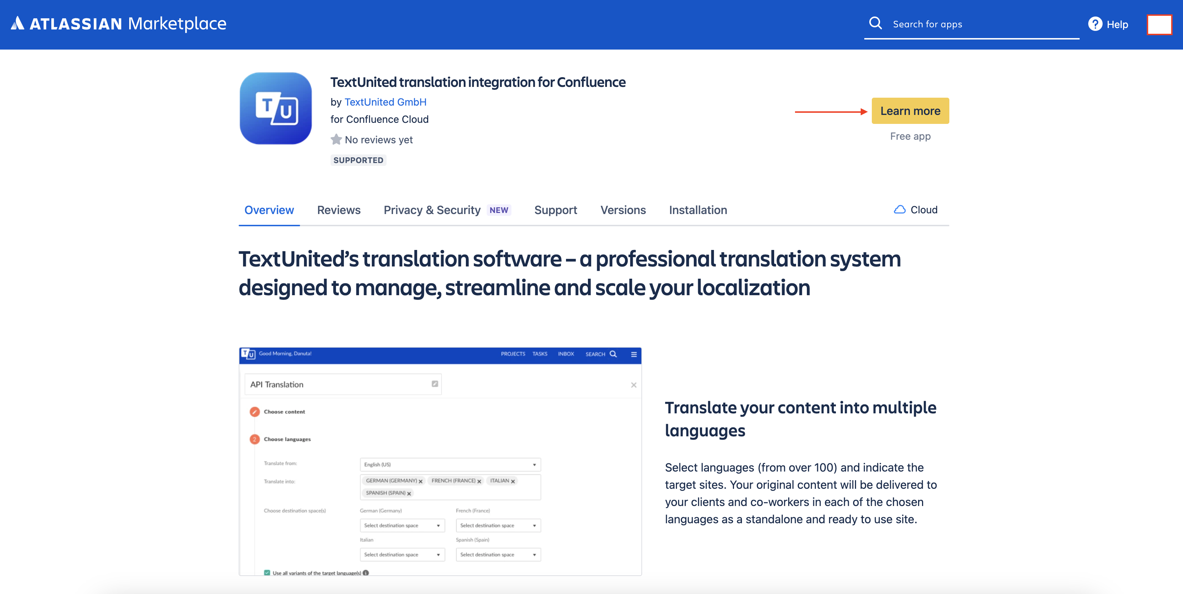This screenshot has height=594, width=1183.
Task: Click the Learn more button
Action: pyautogui.click(x=910, y=111)
